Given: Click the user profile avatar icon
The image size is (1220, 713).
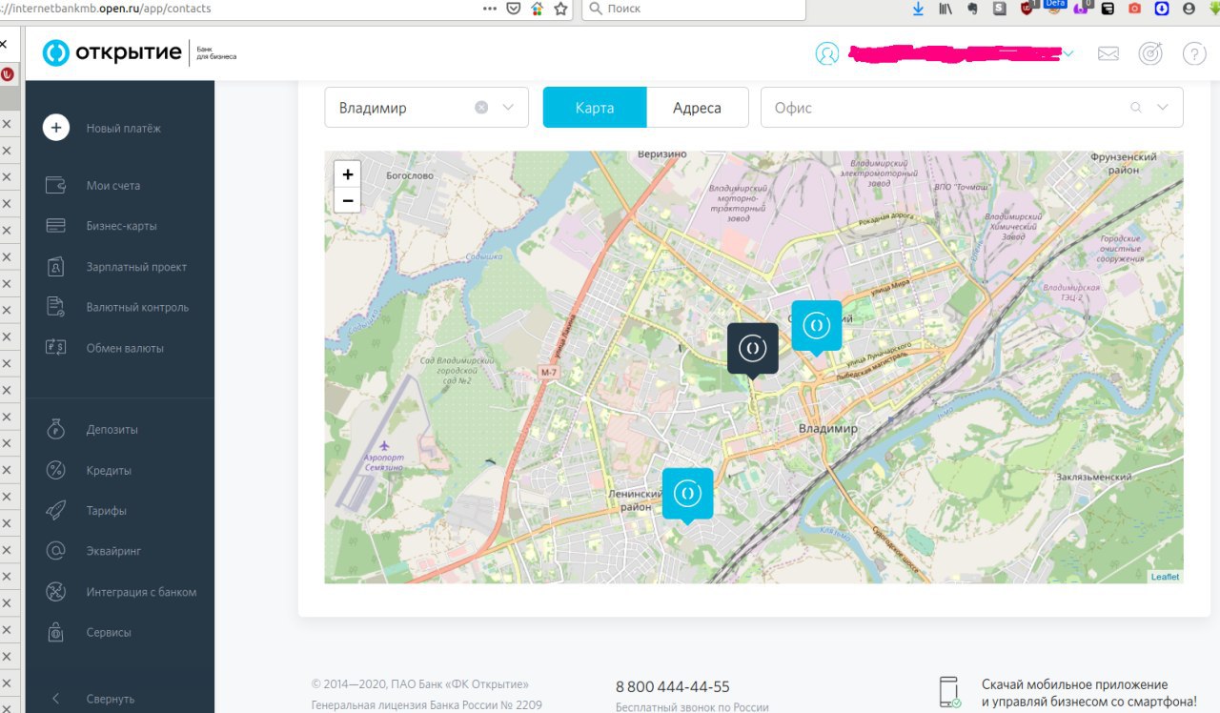Looking at the screenshot, I should (x=827, y=54).
